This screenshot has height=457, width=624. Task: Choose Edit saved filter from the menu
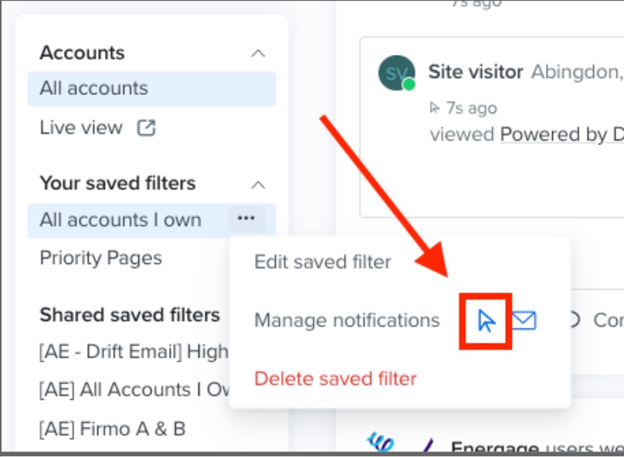323,262
